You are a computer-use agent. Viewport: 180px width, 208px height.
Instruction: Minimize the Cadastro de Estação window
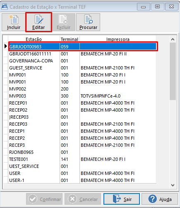pyautogui.click(x=144, y=7)
